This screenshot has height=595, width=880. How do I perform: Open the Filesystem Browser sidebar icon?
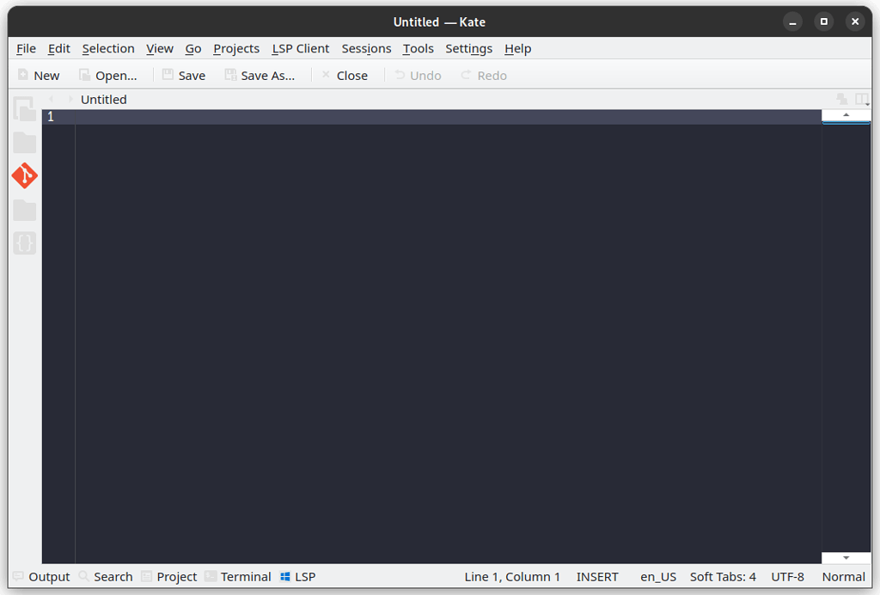point(25,143)
